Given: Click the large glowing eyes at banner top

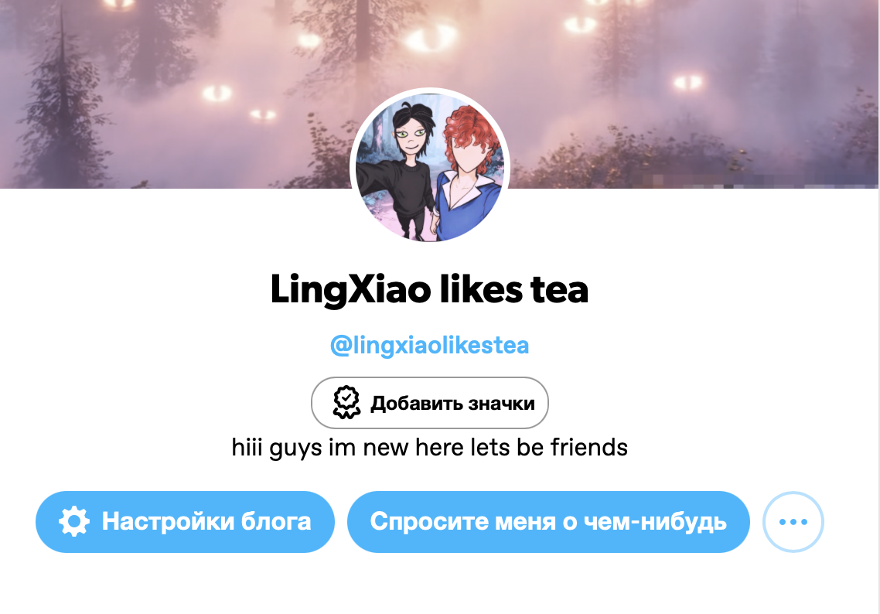Looking at the screenshot, I should [x=431, y=38].
